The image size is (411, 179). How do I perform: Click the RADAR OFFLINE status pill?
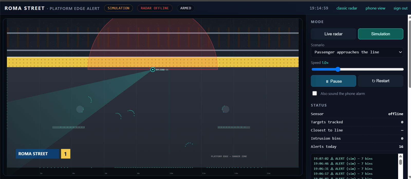[x=155, y=8]
